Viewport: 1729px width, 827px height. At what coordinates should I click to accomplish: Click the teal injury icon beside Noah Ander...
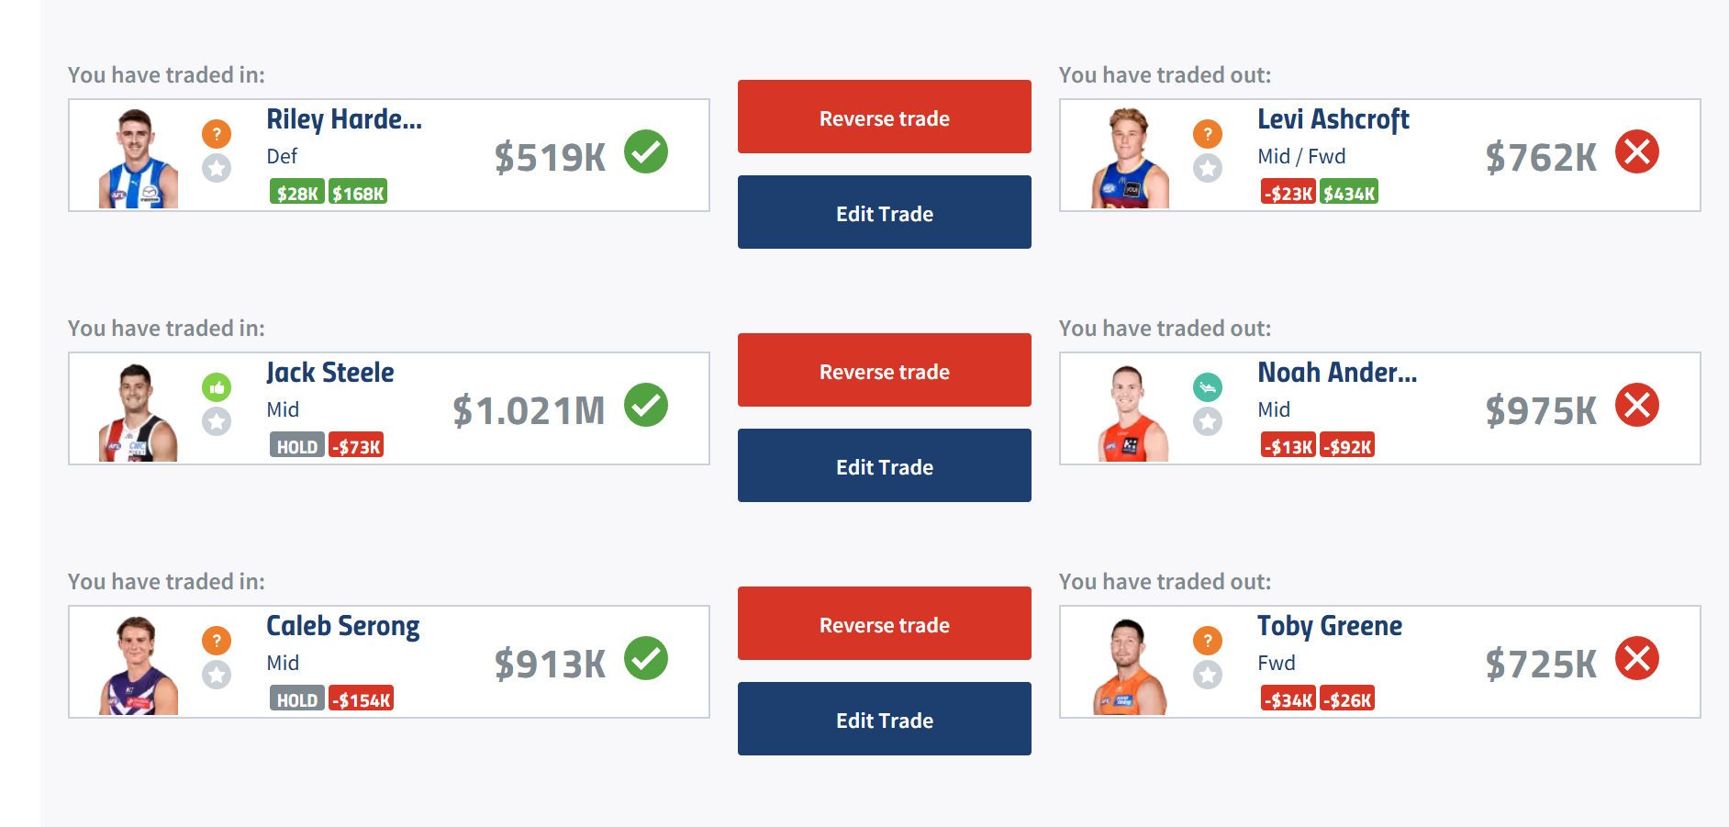(x=1208, y=387)
